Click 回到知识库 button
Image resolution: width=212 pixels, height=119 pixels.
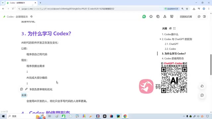click(186, 17)
